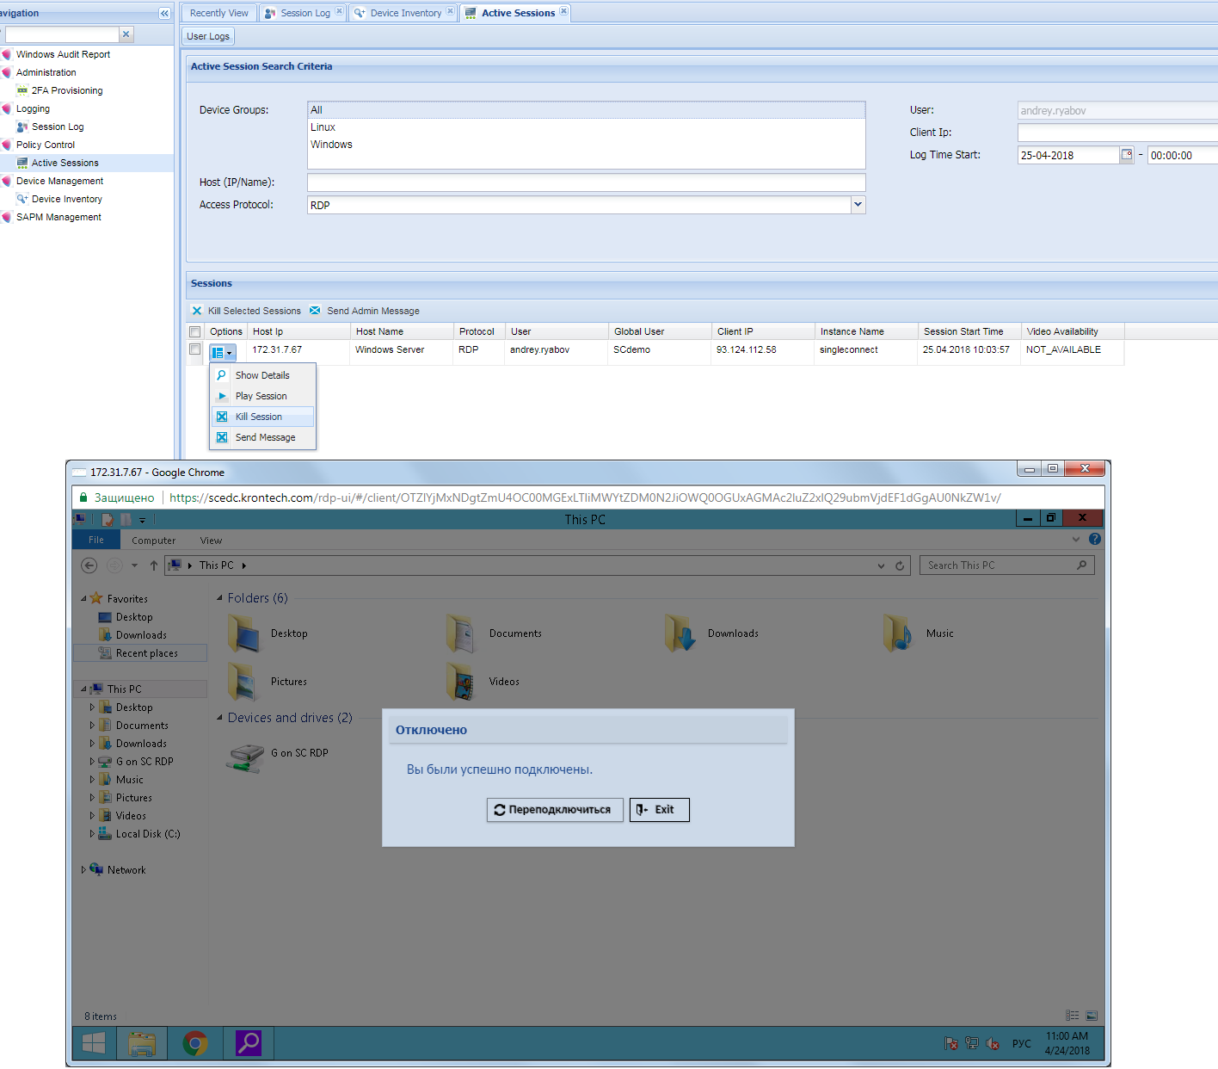Tick the checkbox for session 172.31.7.67
The image size is (1218, 1069).
tap(195, 349)
